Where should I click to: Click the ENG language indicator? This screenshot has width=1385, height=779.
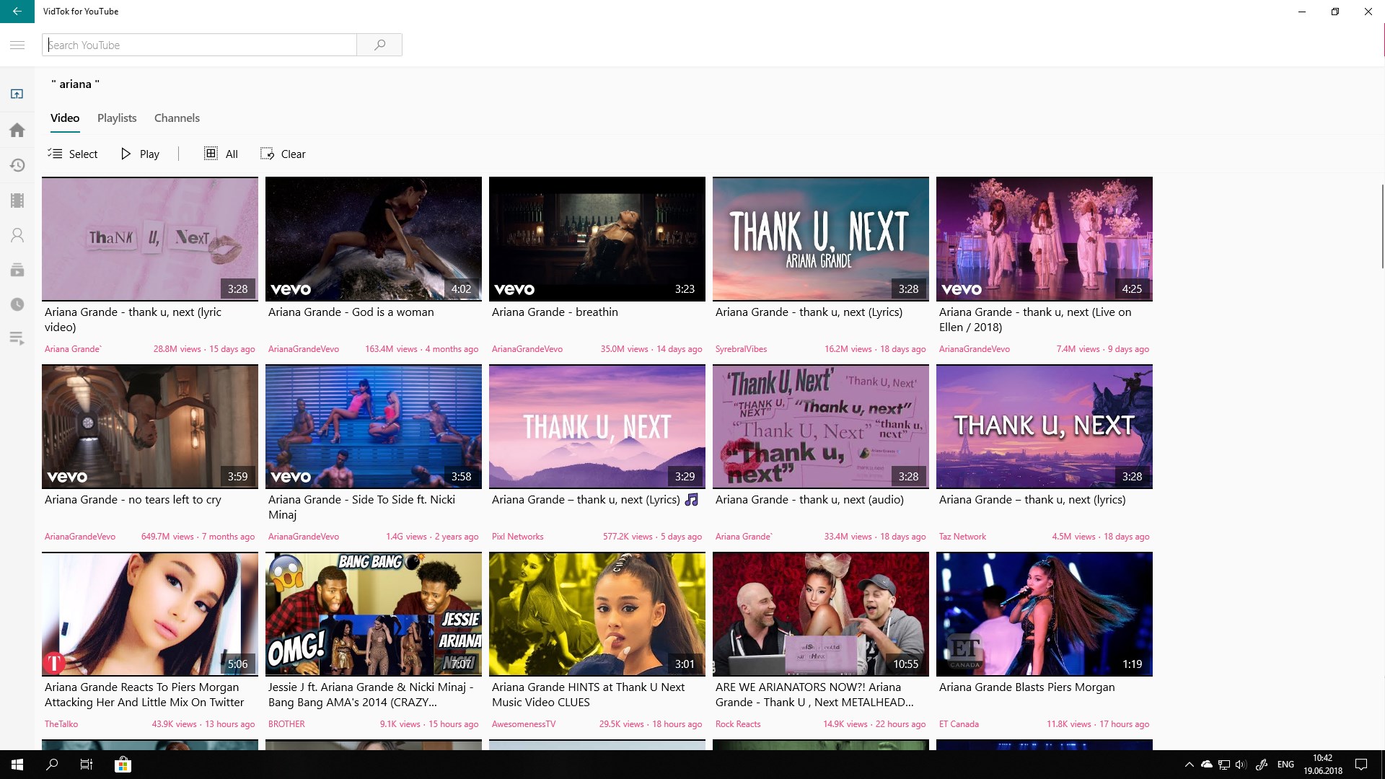tap(1285, 765)
